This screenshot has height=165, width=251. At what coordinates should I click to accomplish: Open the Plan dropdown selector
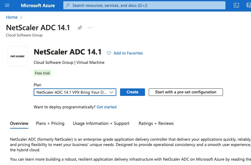pos(75,92)
